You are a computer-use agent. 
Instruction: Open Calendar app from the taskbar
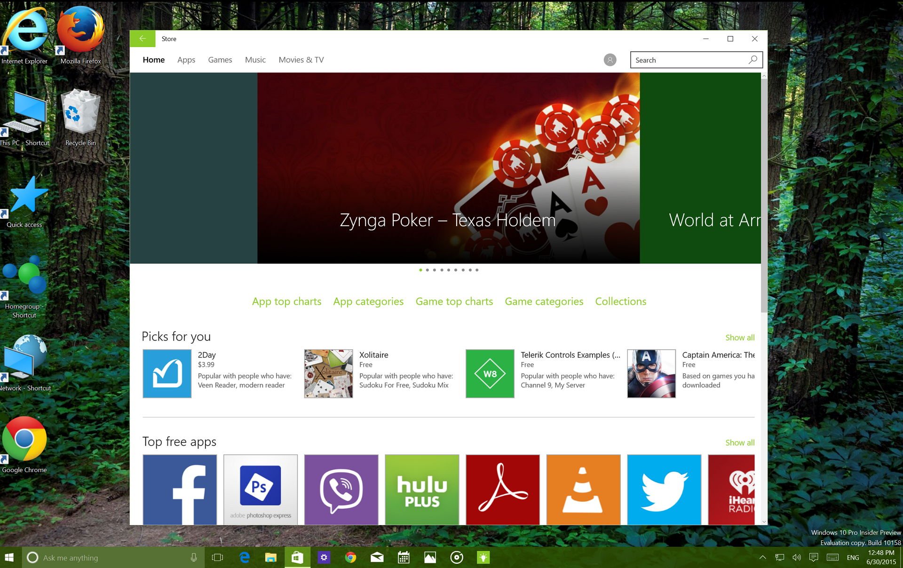click(x=404, y=558)
